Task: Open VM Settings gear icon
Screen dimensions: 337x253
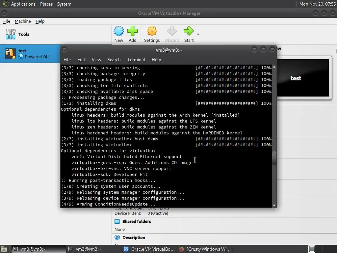Action: coord(152,31)
